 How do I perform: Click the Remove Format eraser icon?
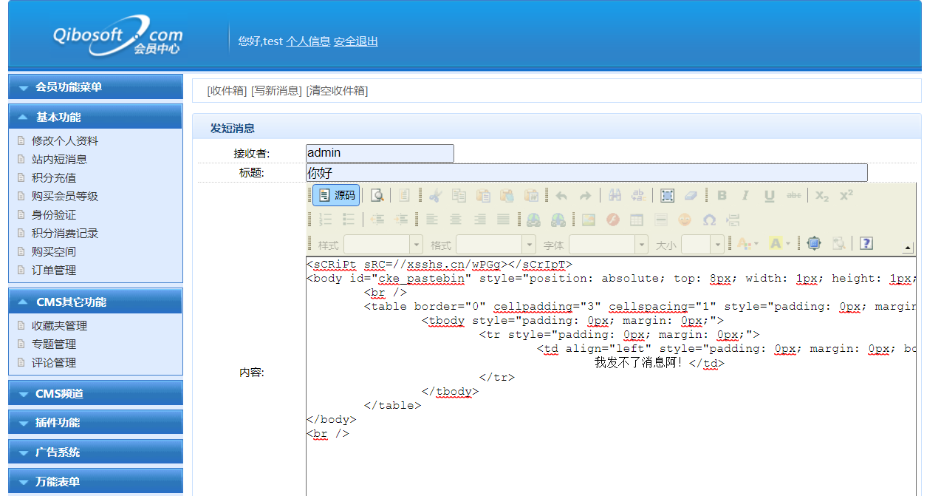[691, 195]
